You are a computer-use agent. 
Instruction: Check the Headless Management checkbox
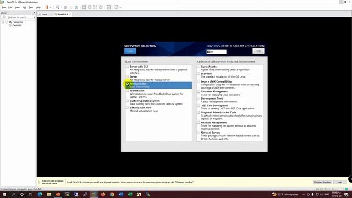[x=199, y=123]
